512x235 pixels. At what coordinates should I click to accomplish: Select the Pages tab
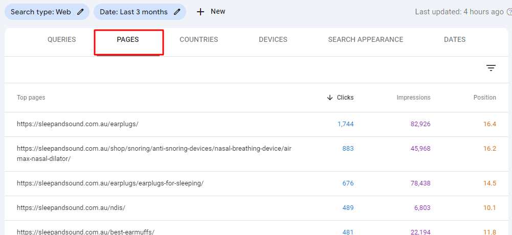(128, 39)
